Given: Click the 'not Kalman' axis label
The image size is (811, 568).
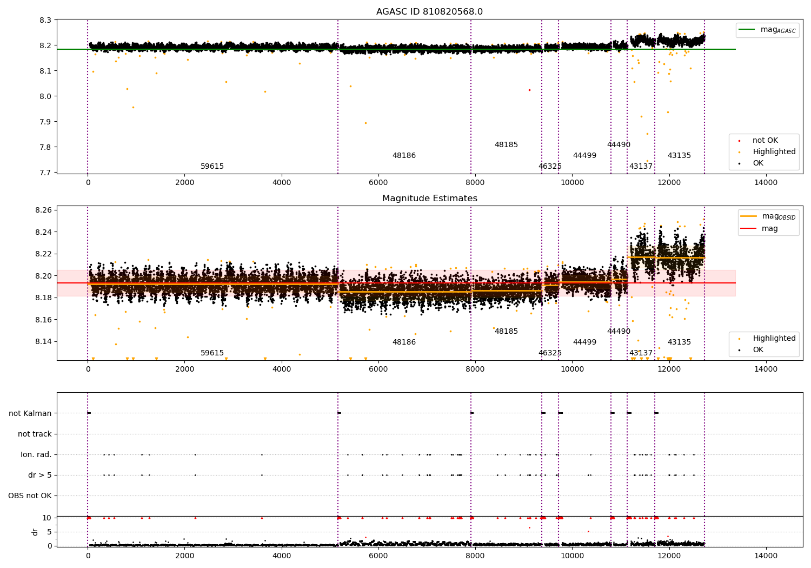Looking at the screenshot, I should 30,413.
